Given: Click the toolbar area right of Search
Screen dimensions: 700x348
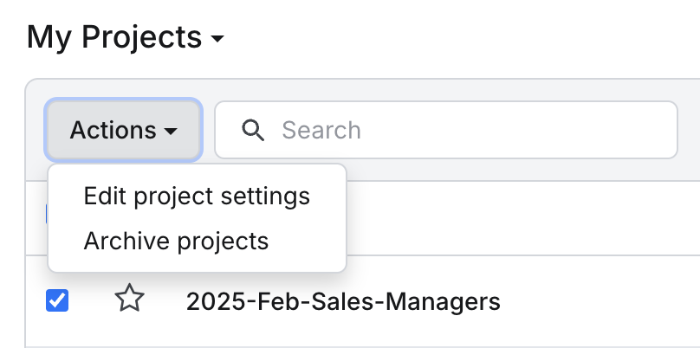Looking at the screenshot, I should 689,130.
